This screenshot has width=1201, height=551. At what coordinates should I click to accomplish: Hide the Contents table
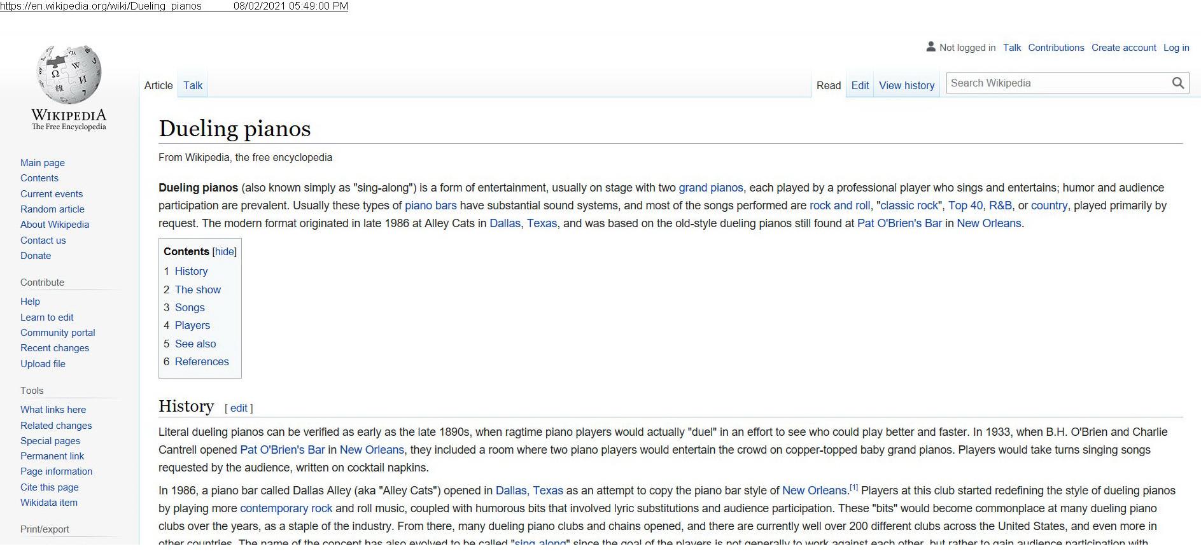pyautogui.click(x=224, y=252)
